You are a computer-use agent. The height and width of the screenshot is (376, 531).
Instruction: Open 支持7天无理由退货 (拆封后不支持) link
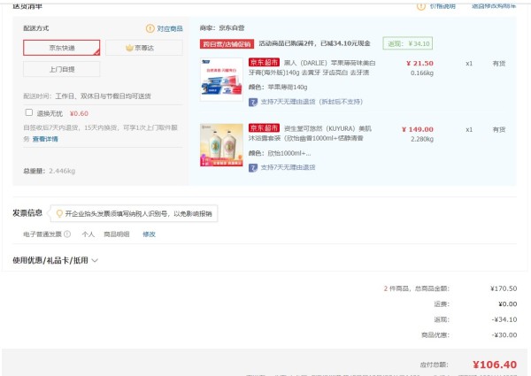point(312,102)
